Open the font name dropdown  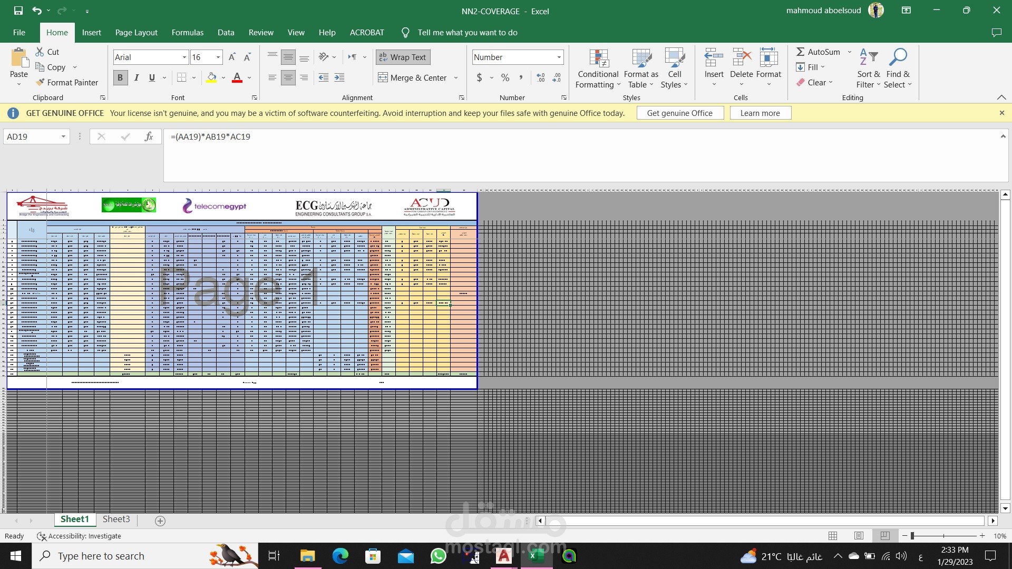184,57
